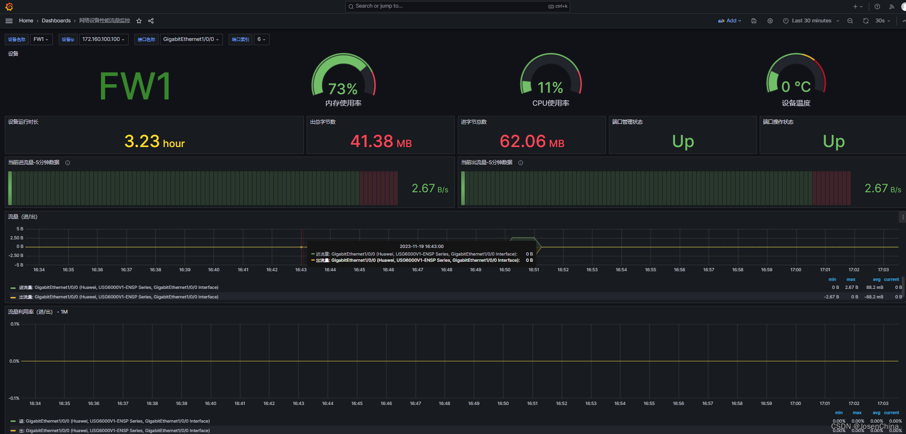Click the Dashboards breadcrumb link
The image size is (906, 434).
(56, 21)
